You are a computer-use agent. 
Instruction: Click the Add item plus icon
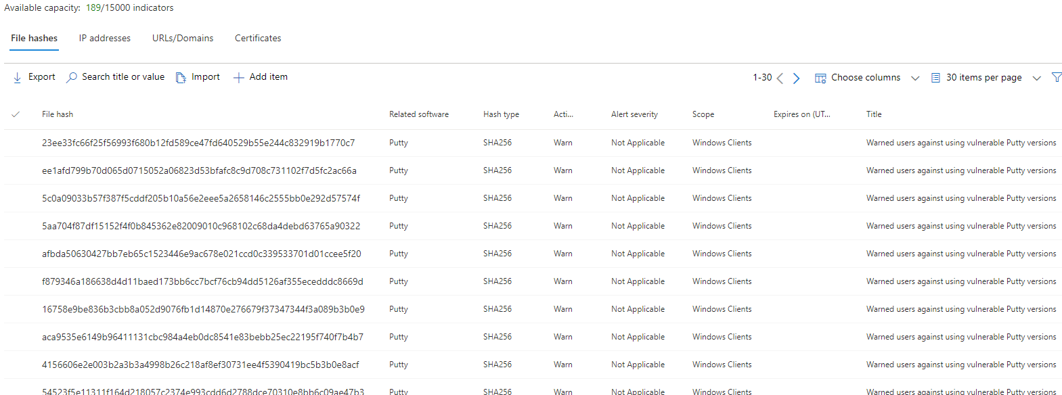[238, 78]
